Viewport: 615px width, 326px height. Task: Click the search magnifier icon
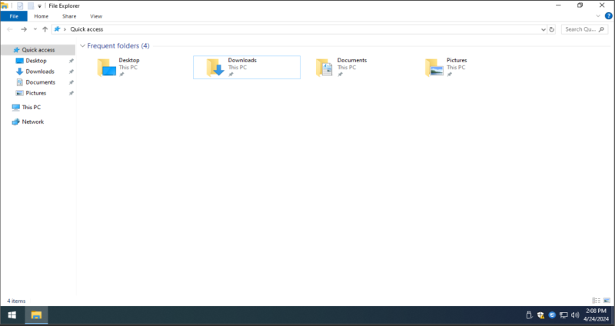point(601,29)
